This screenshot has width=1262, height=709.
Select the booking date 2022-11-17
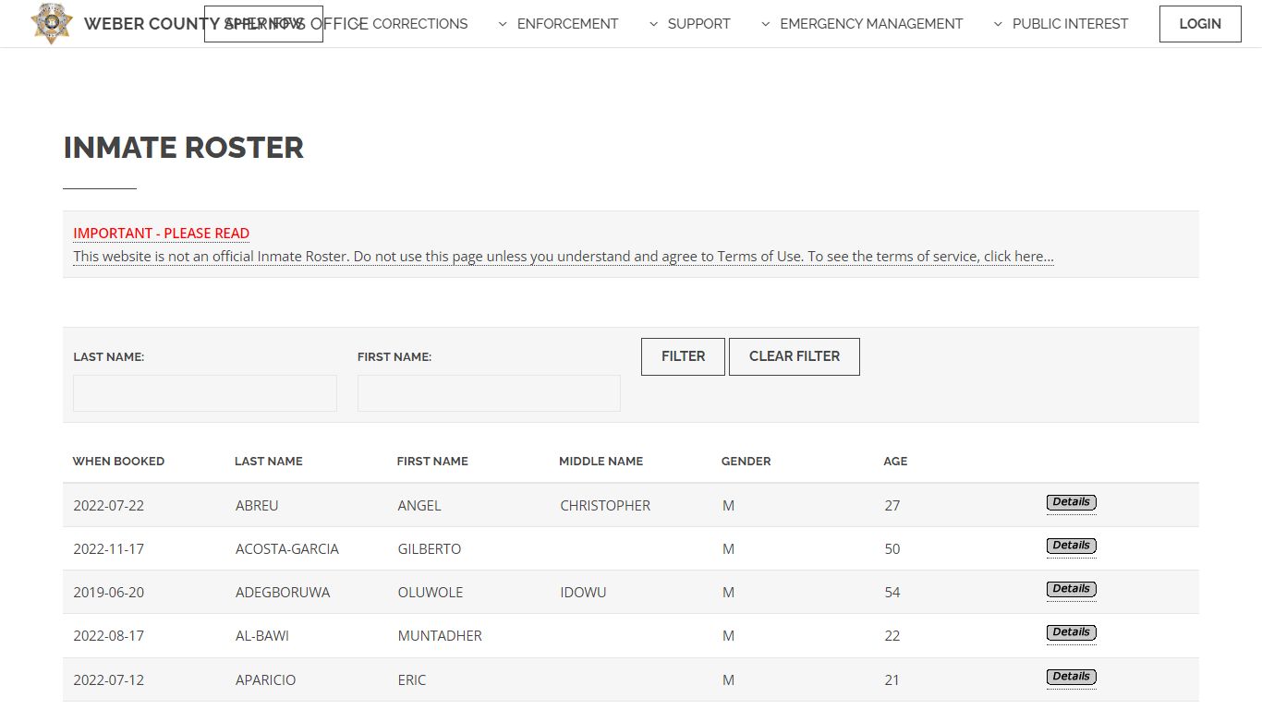(x=109, y=548)
